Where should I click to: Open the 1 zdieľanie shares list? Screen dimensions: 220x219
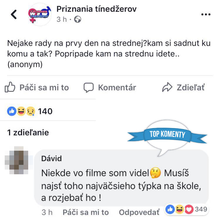coord(28,132)
